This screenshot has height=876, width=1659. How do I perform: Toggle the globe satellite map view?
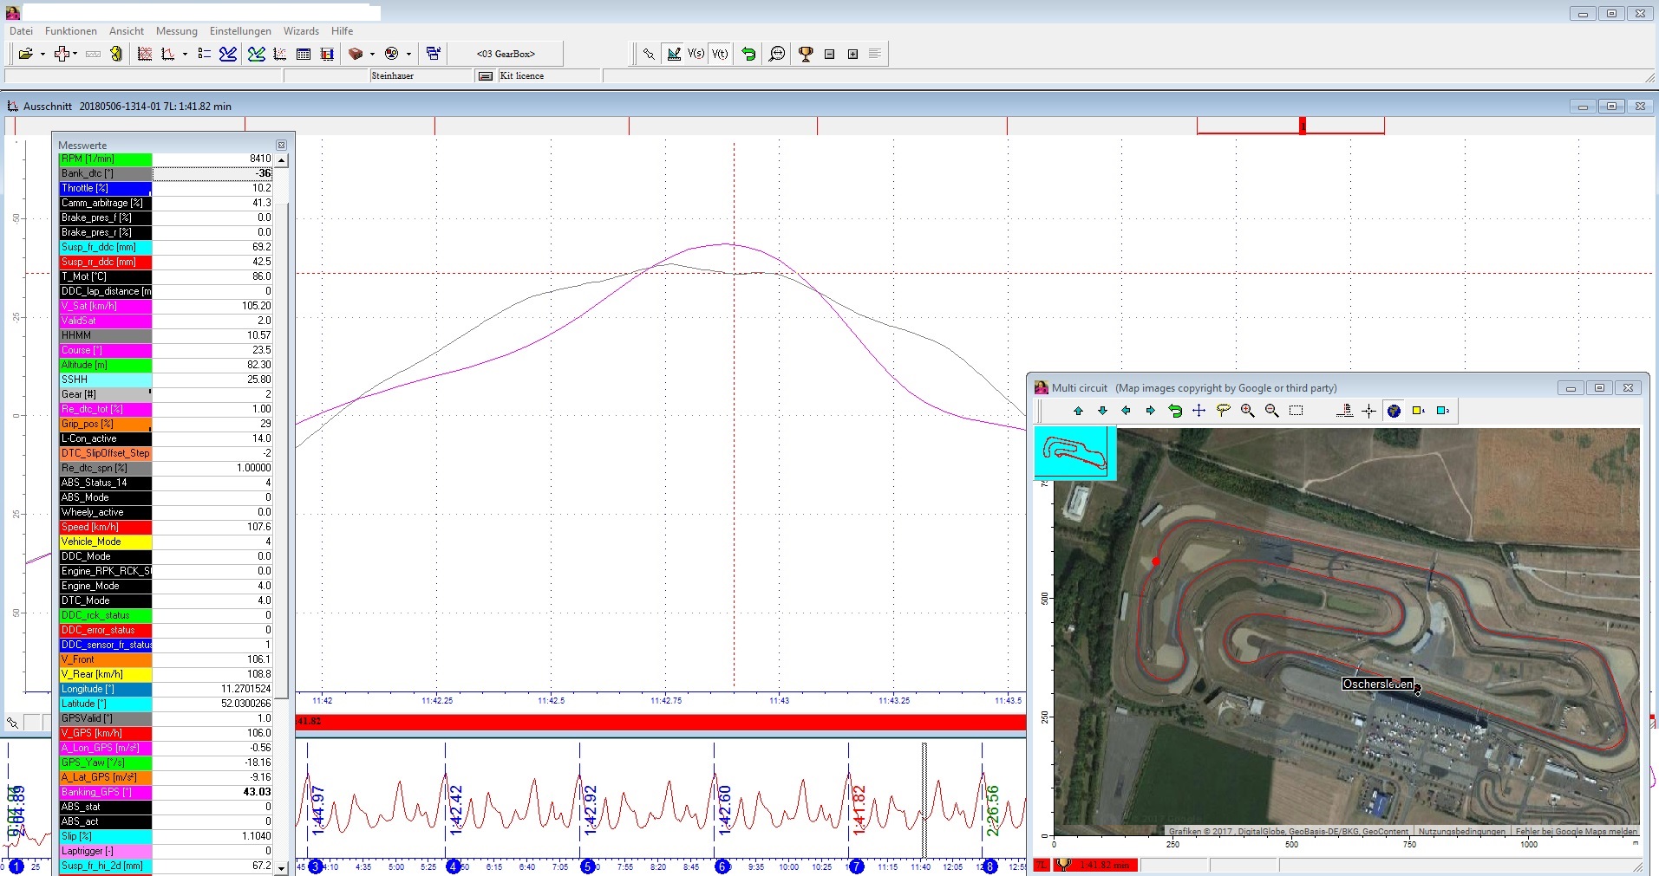pos(1394,411)
